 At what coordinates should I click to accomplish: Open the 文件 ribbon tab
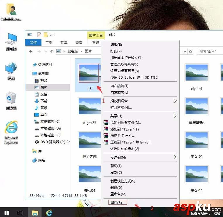tap(33, 42)
